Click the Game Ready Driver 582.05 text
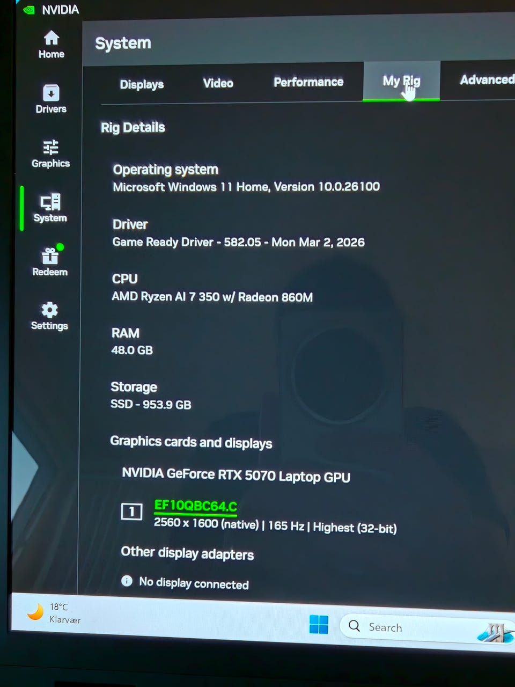 [238, 242]
